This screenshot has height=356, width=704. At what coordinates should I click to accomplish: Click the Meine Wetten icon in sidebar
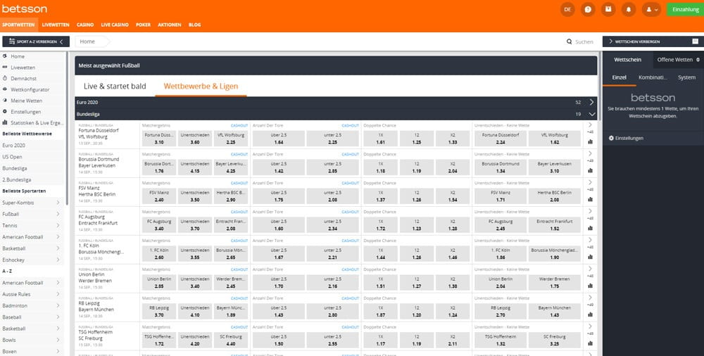point(5,101)
